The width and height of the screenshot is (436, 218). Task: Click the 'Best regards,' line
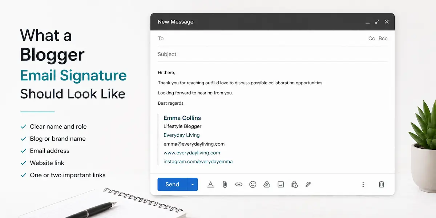click(171, 103)
